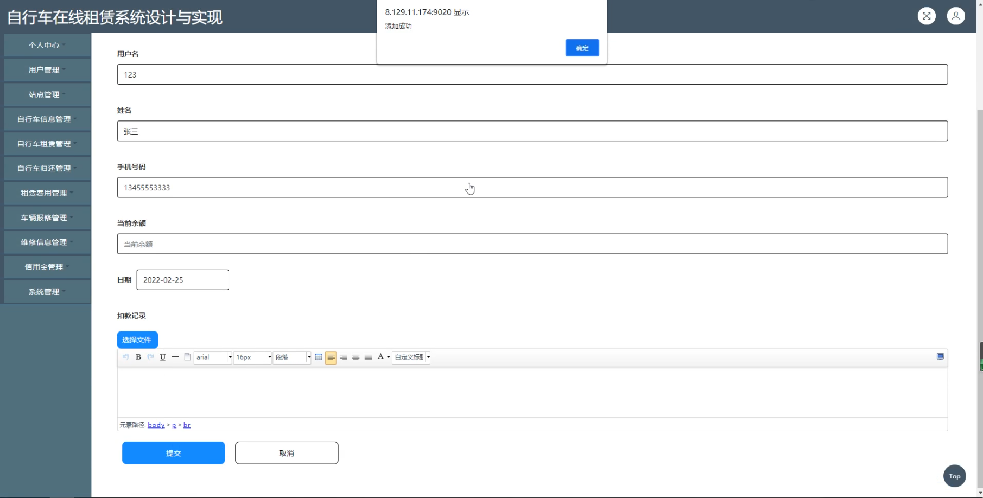The width and height of the screenshot is (983, 498).
Task: Open the font color dropdown arrow
Action: pyautogui.click(x=389, y=357)
